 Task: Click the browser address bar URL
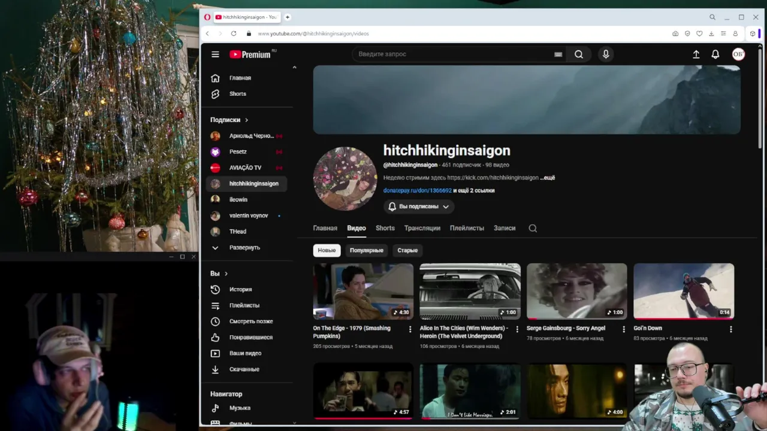313,34
